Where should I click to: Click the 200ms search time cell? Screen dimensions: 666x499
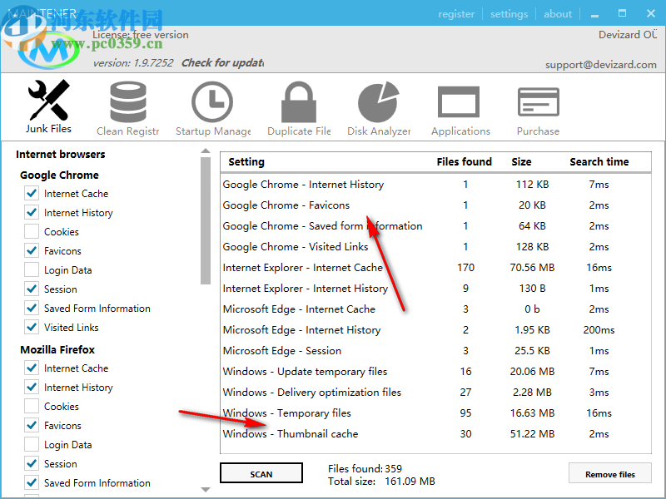pos(599,330)
